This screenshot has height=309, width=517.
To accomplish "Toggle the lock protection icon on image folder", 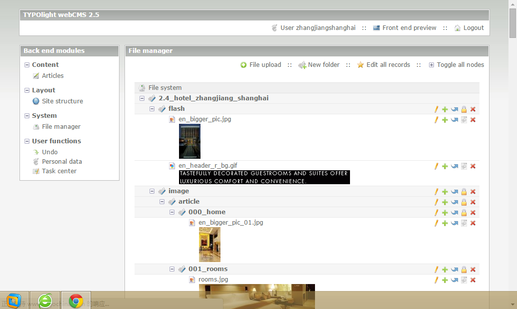I will pos(464,192).
